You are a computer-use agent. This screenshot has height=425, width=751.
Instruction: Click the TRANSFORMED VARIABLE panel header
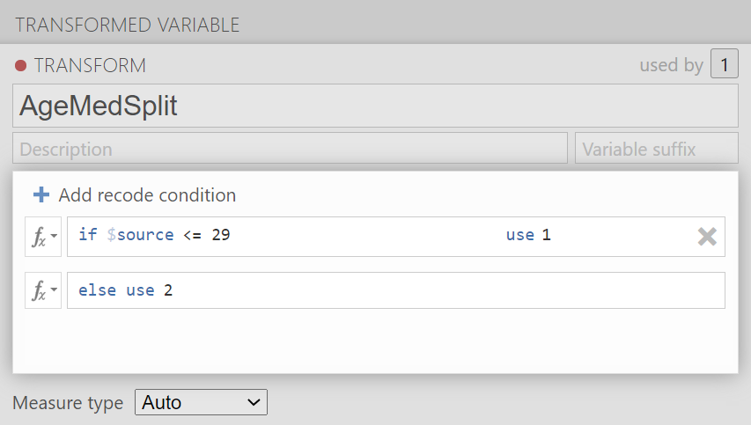[128, 25]
